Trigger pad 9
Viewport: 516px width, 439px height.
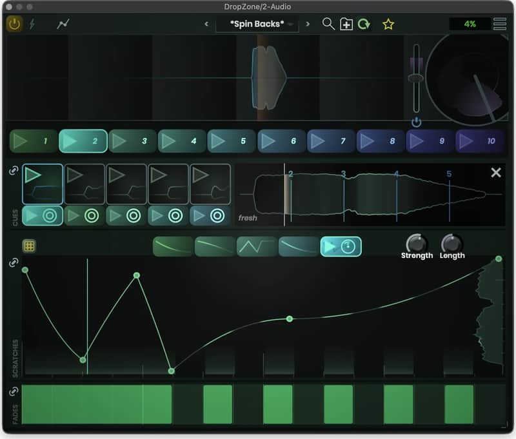point(430,141)
